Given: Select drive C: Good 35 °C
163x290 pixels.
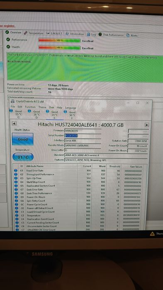Looking at the screenshot, I should pyautogui.click(x=16, y=114).
